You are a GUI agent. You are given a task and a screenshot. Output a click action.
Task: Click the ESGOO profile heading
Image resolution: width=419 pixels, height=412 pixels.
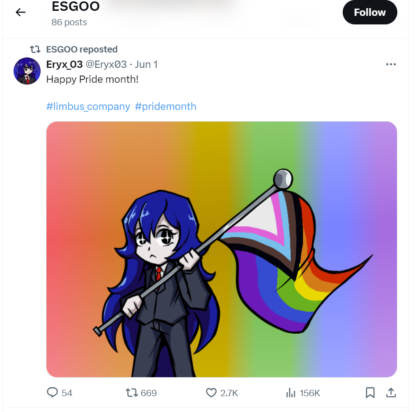75,6
